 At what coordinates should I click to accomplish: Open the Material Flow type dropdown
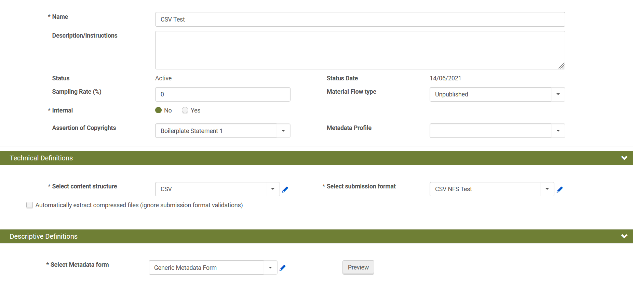point(558,94)
